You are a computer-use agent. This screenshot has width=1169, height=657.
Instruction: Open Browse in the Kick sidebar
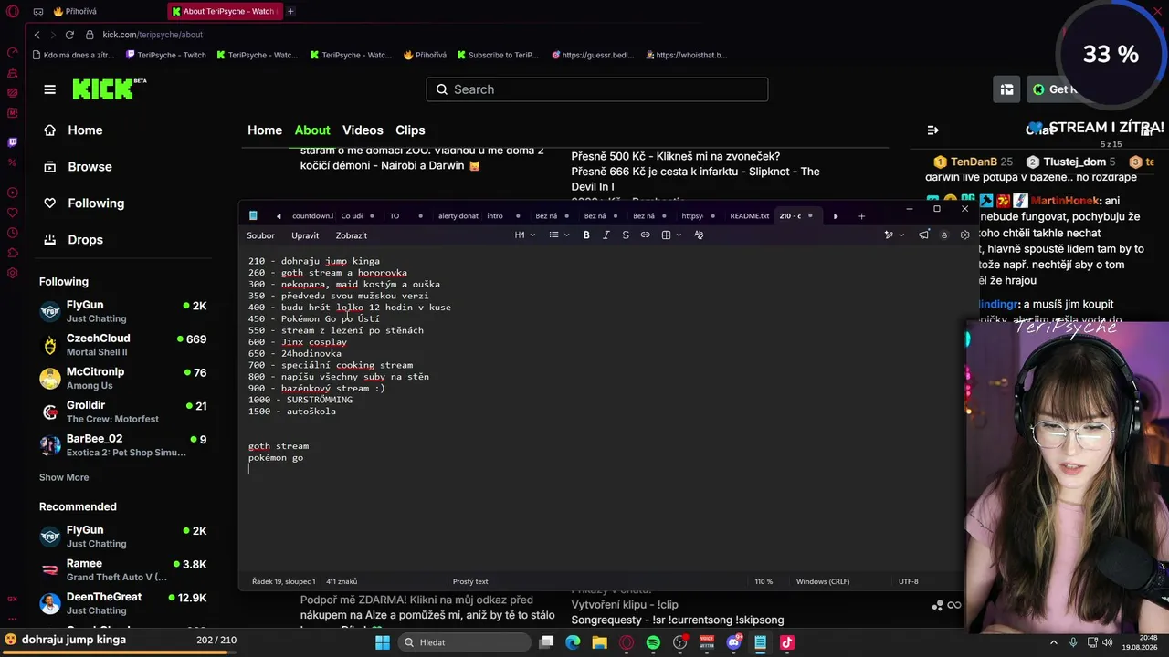(x=90, y=167)
